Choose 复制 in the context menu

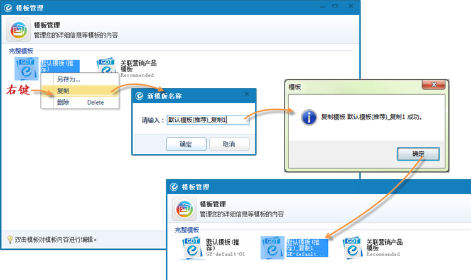(63, 91)
